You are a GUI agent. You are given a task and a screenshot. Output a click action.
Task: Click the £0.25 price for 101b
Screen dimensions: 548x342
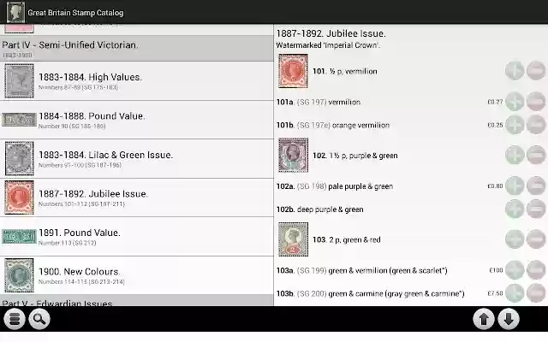[x=495, y=125]
